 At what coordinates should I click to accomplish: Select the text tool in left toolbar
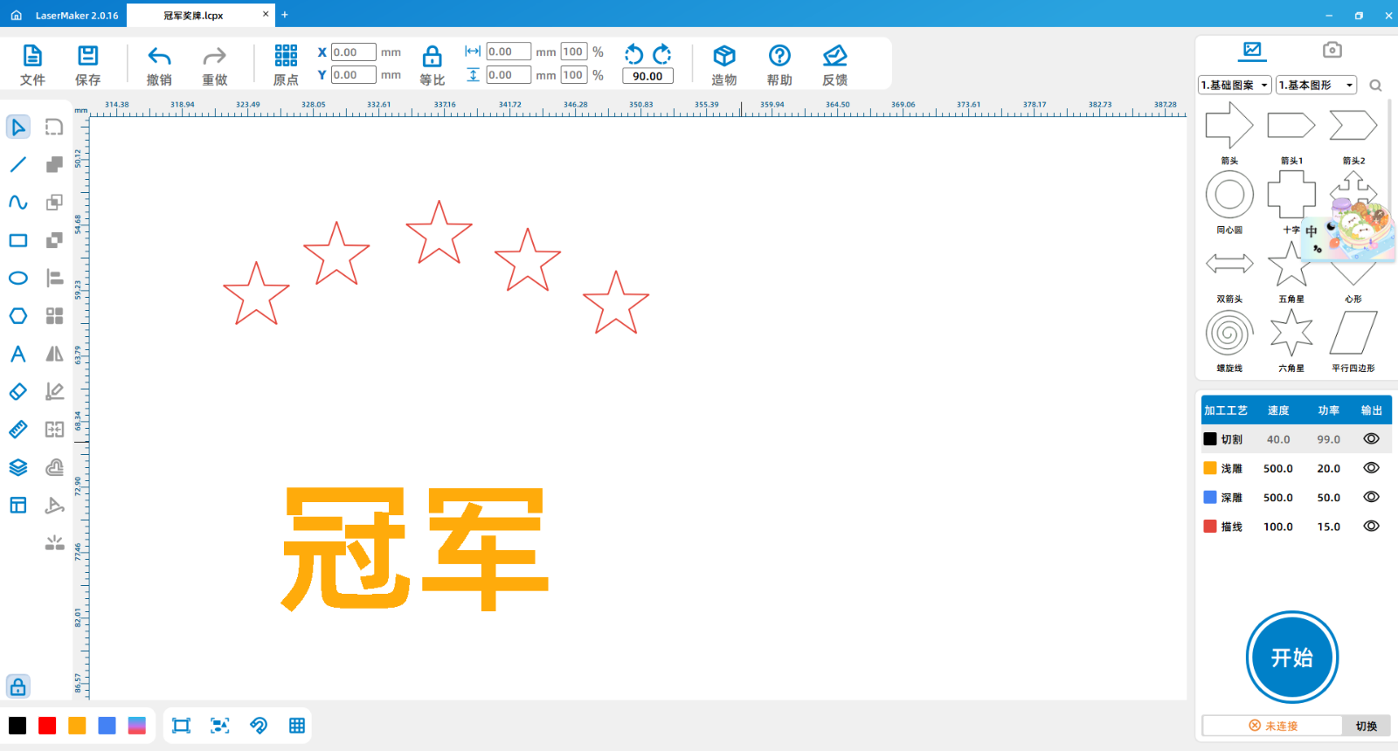(17, 354)
